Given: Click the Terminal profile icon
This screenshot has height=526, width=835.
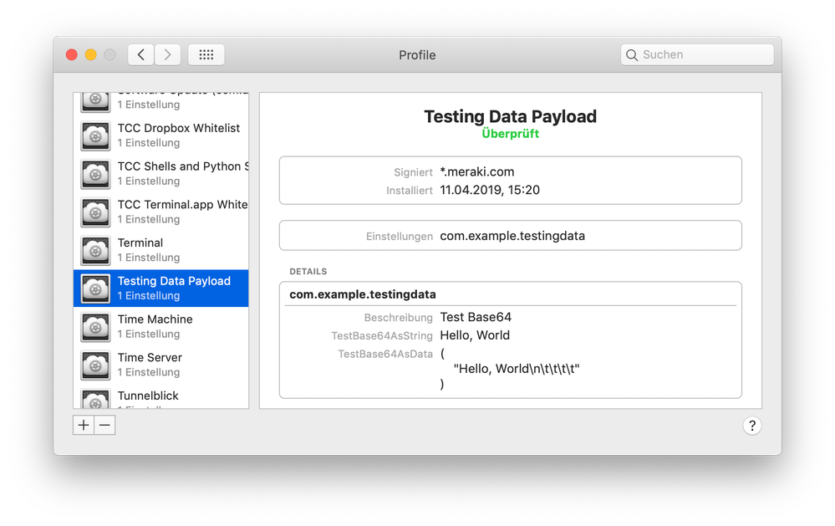Looking at the screenshot, I should click(x=95, y=251).
